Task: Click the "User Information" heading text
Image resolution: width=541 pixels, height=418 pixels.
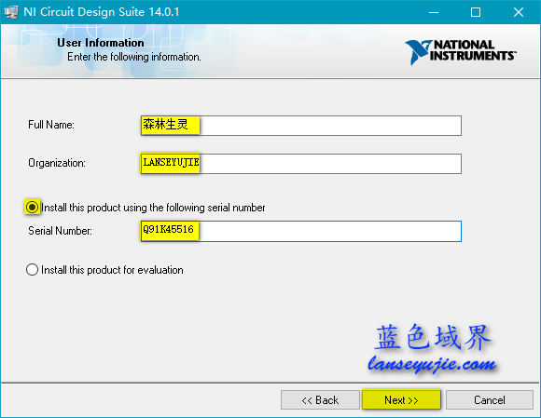Action: [x=101, y=43]
